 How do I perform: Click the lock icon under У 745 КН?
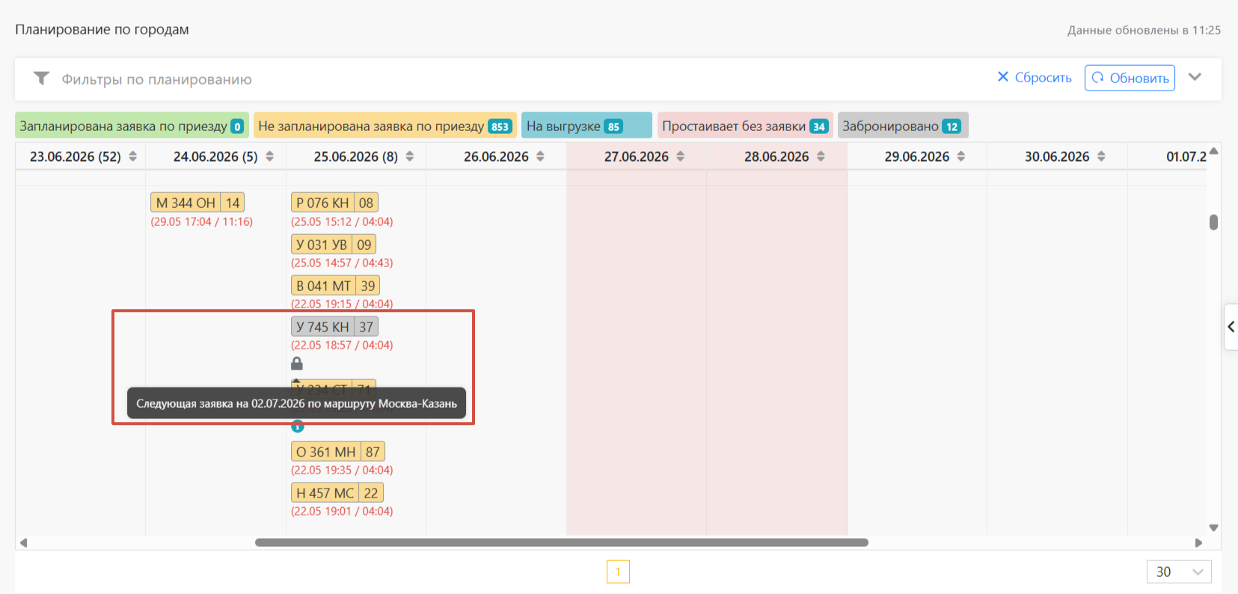coord(297,364)
